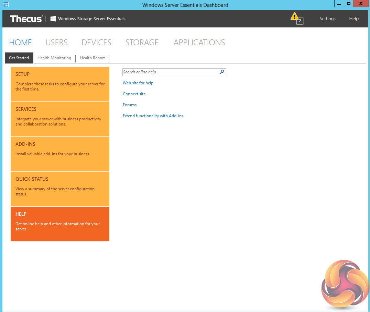
Task: Open the APPLICATIONS section
Action: point(199,43)
